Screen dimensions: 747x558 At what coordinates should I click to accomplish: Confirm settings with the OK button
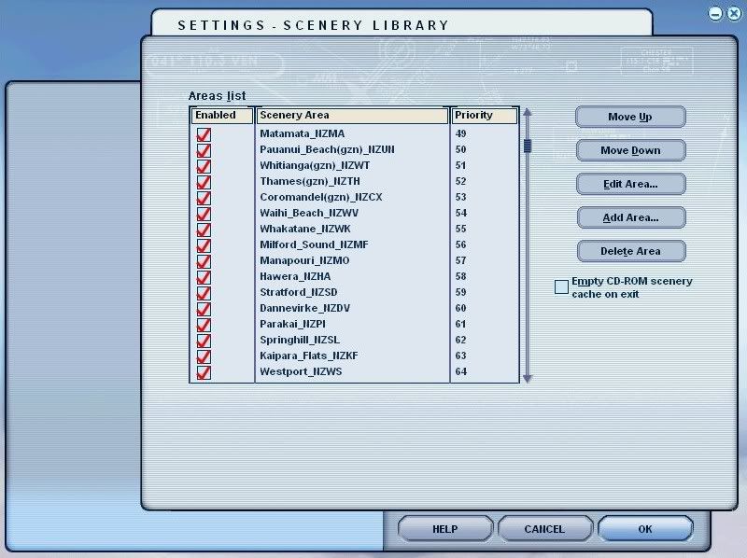coord(644,529)
